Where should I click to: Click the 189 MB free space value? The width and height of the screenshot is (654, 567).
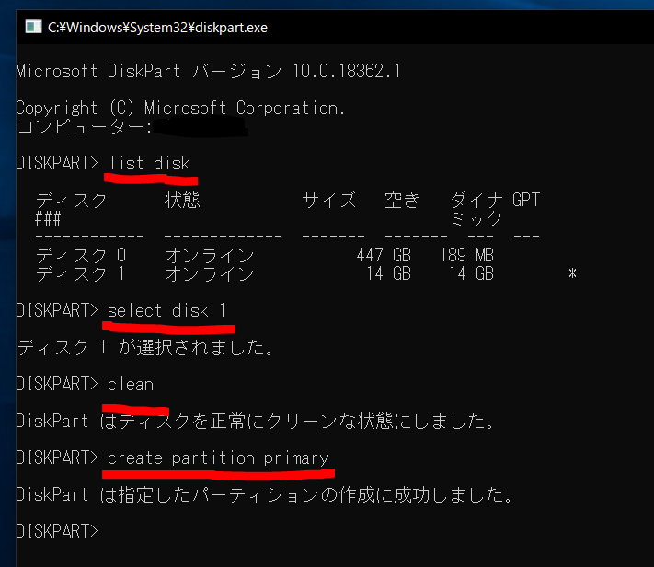pos(466,255)
